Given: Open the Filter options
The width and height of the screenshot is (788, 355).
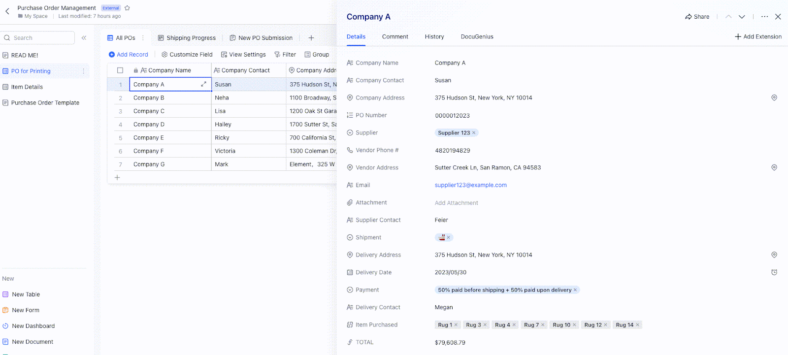Looking at the screenshot, I should [x=285, y=55].
